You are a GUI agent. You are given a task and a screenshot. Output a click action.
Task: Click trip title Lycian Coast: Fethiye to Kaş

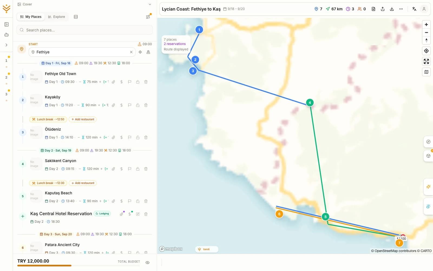click(x=191, y=9)
